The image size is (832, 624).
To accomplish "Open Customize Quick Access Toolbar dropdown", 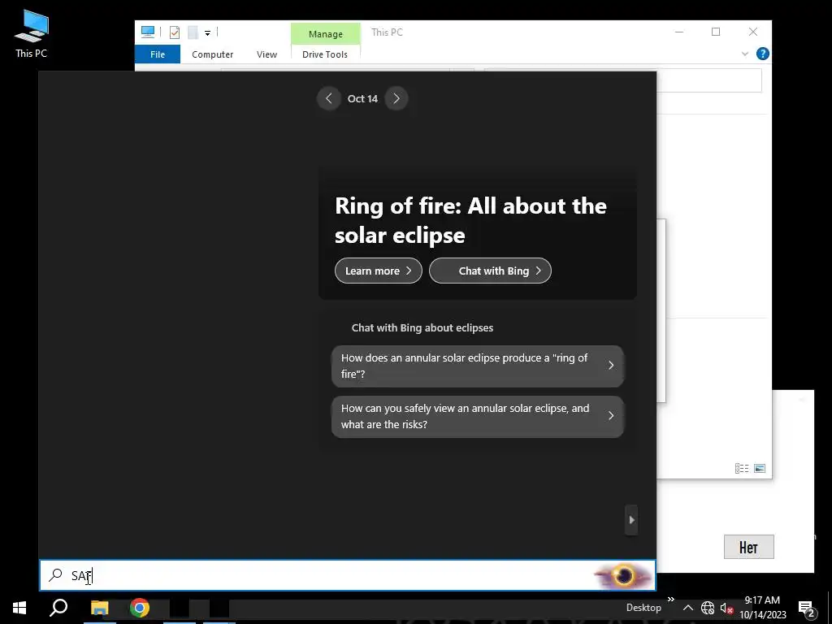I will [207, 32].
